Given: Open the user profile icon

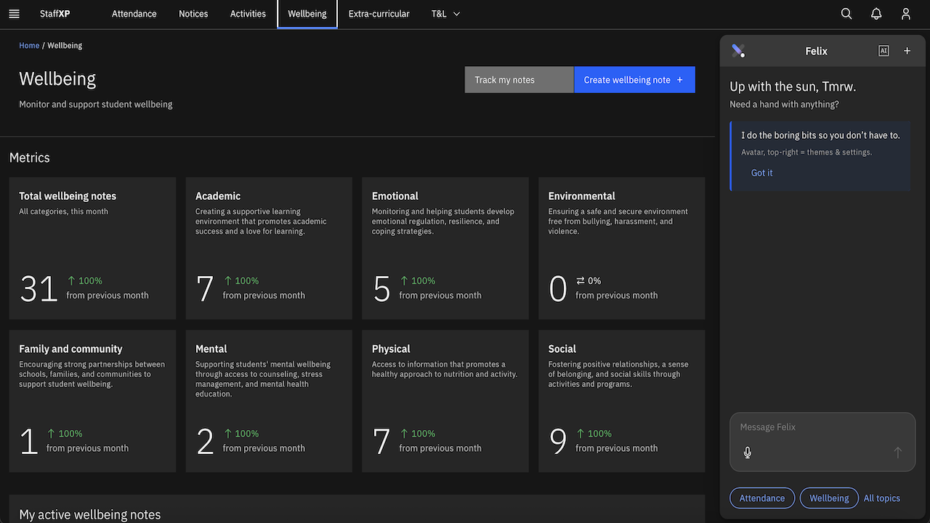Looking at the screenshot, I should pos(906,14).
